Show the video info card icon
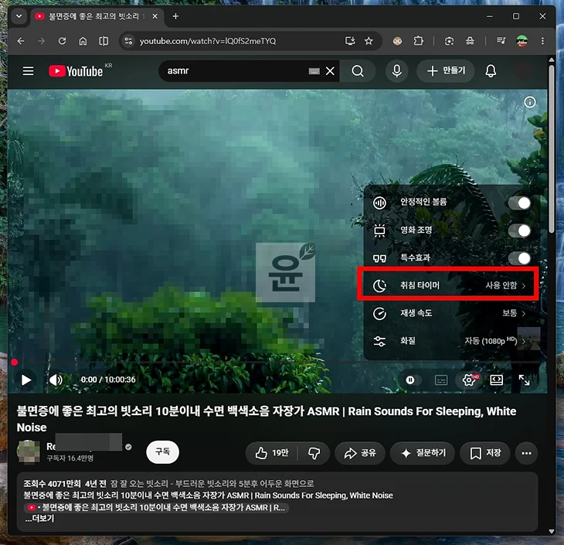The width and height of the screenshot is (564, 545). [529, 102]
